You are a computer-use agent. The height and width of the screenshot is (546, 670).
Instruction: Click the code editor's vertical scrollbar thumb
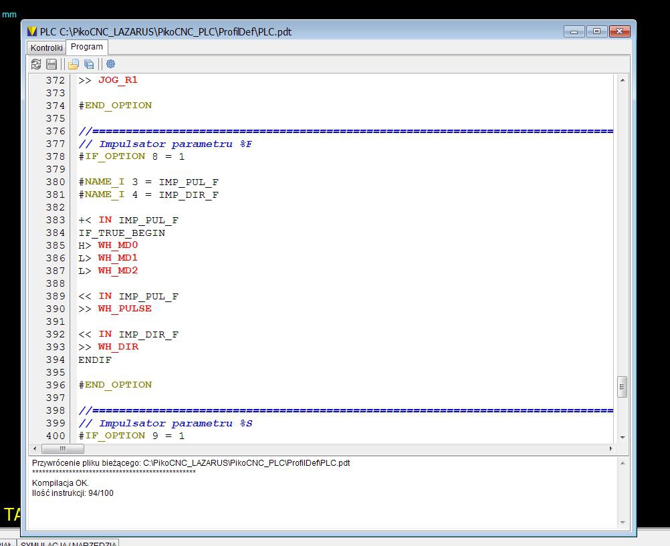tap(622, 387)
